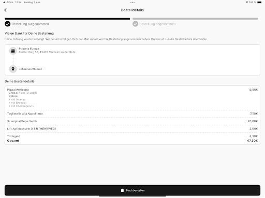Select the 'Bestellung aufgenommen' step label
265x198 pixels.
coord(30,24)
